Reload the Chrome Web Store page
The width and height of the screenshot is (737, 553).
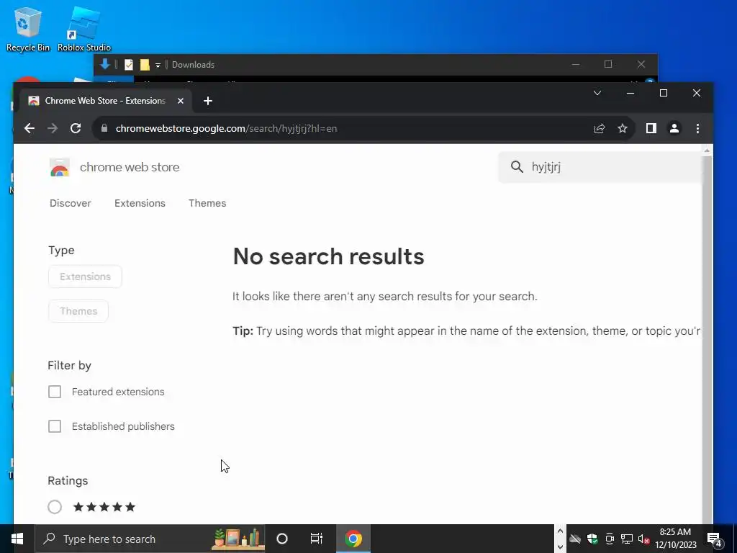pos(76,128)
